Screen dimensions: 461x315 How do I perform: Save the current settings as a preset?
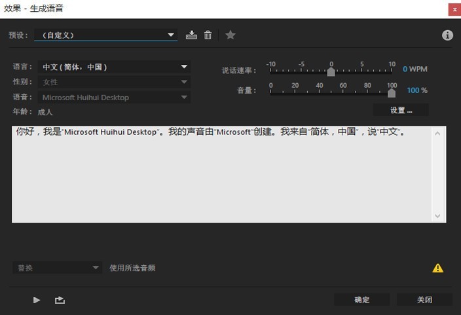(x=191, y=35)
